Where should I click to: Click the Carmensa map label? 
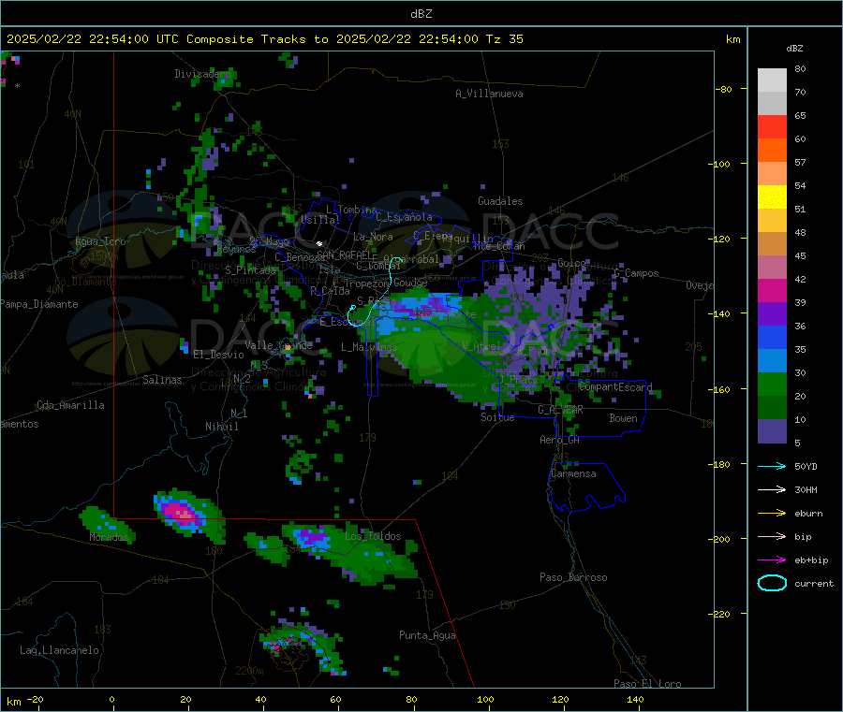click(x=573, y=473)
